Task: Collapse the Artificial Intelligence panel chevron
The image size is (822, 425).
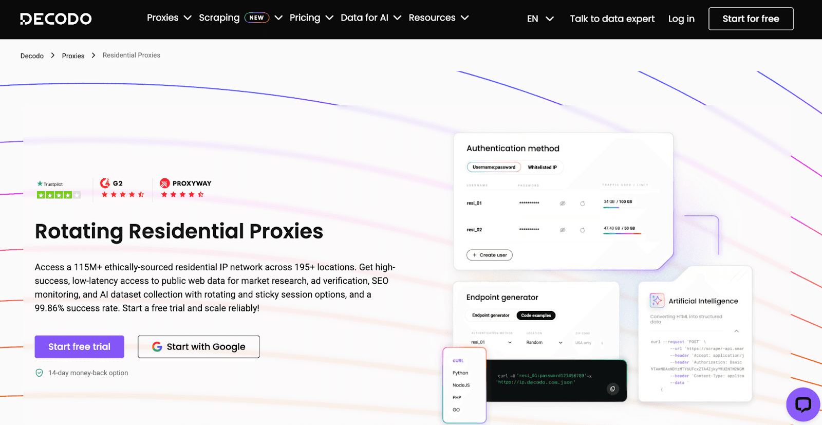Action: coord(736,331)
